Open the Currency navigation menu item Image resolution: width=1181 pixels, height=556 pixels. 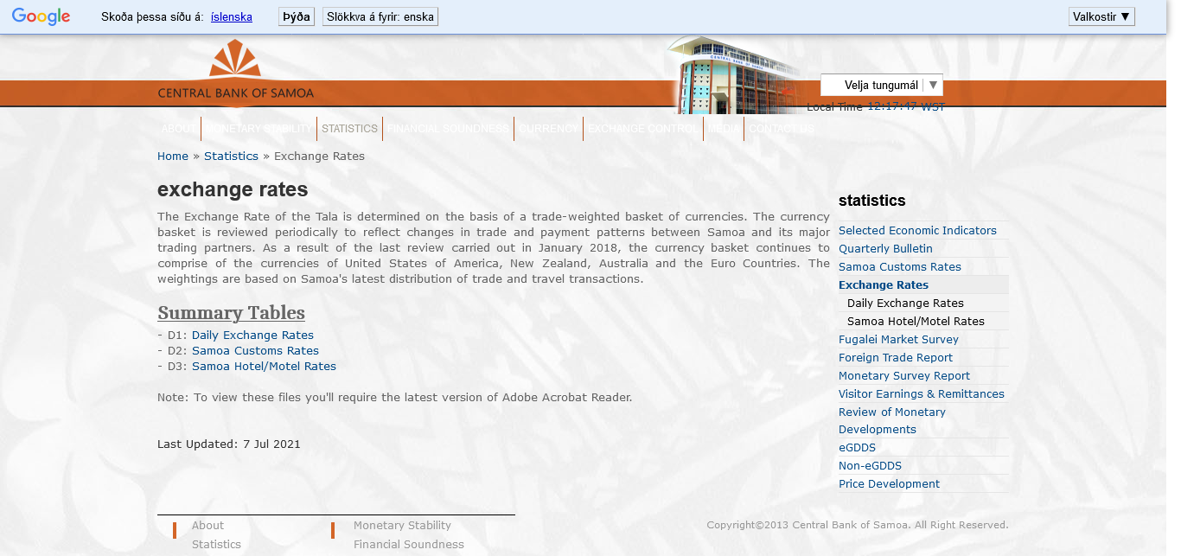(x=548, y=129)
